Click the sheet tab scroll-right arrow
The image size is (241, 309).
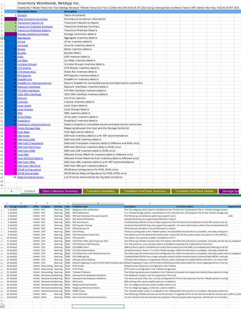pyautogui.click(x=11, y=191)
